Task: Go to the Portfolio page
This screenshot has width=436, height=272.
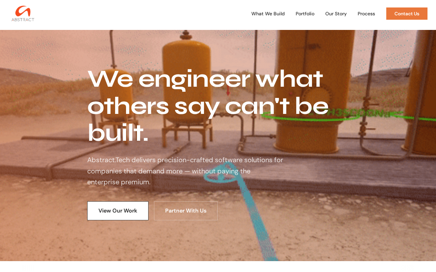Action: 305,14
